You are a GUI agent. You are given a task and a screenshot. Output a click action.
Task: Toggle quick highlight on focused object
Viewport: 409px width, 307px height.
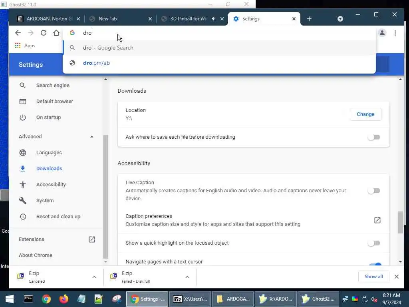point(374,243)
